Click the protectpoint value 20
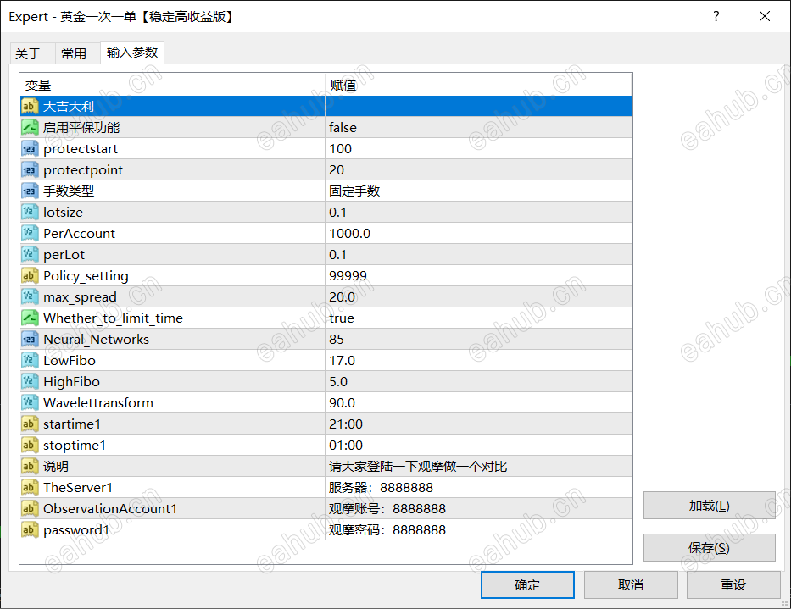 click(337, 170)
